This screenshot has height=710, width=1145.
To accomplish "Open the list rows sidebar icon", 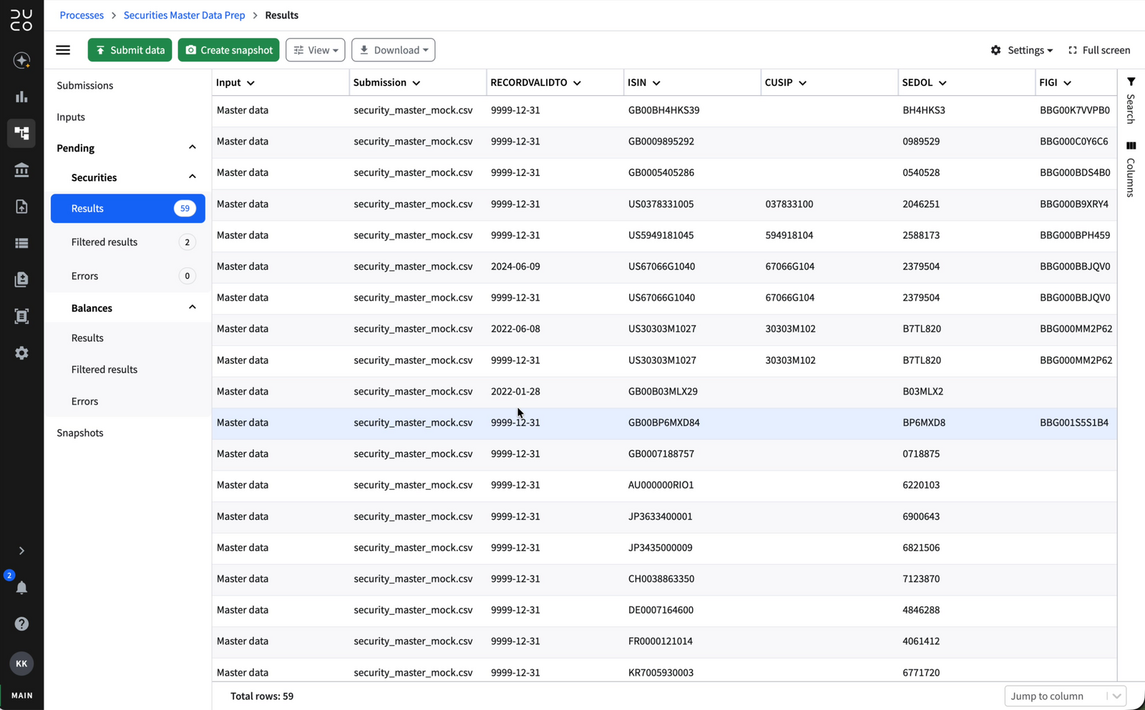I will click(21, 243).
